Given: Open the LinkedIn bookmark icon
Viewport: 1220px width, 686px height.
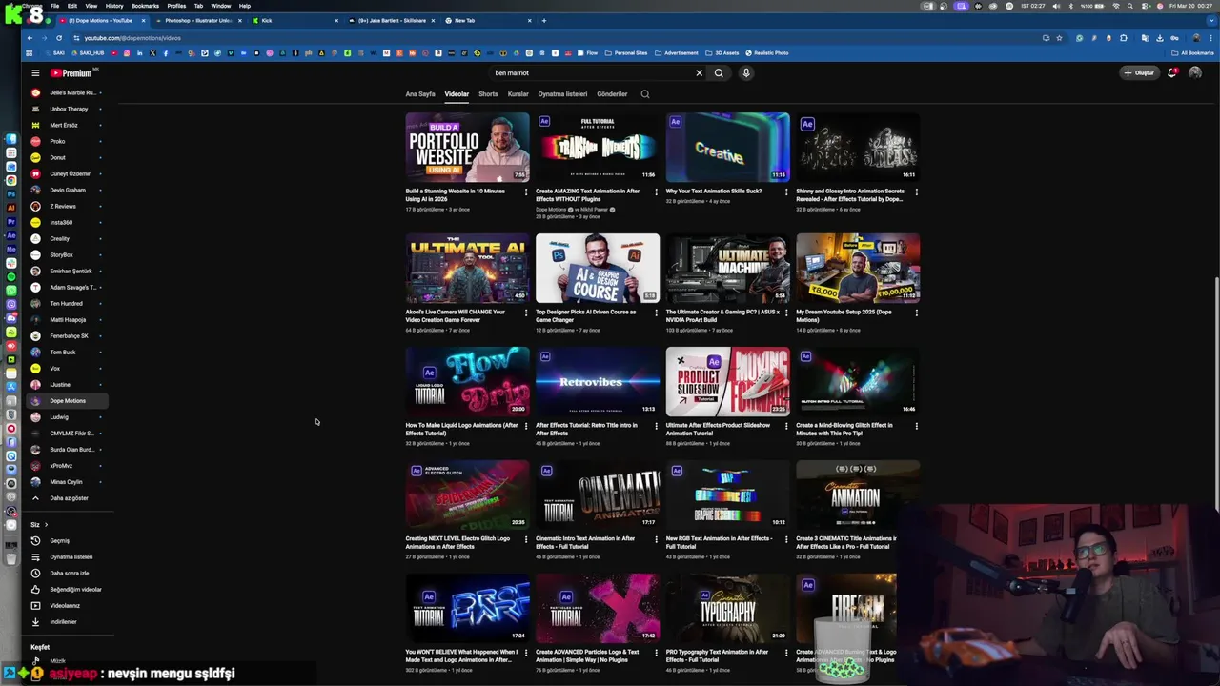Looking at the screenshot, I should click(x=140, y=53).
